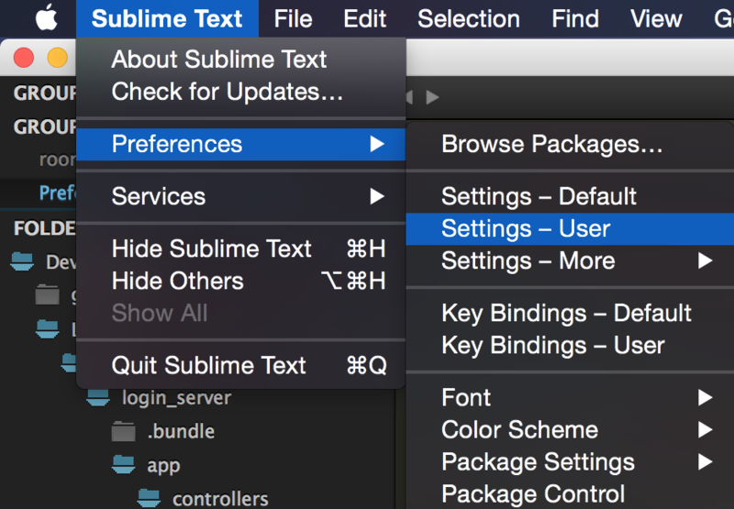The width and height of the screenshot is (734, 509).
Task: Click the red close window button
Action: (x=24, y=58)
